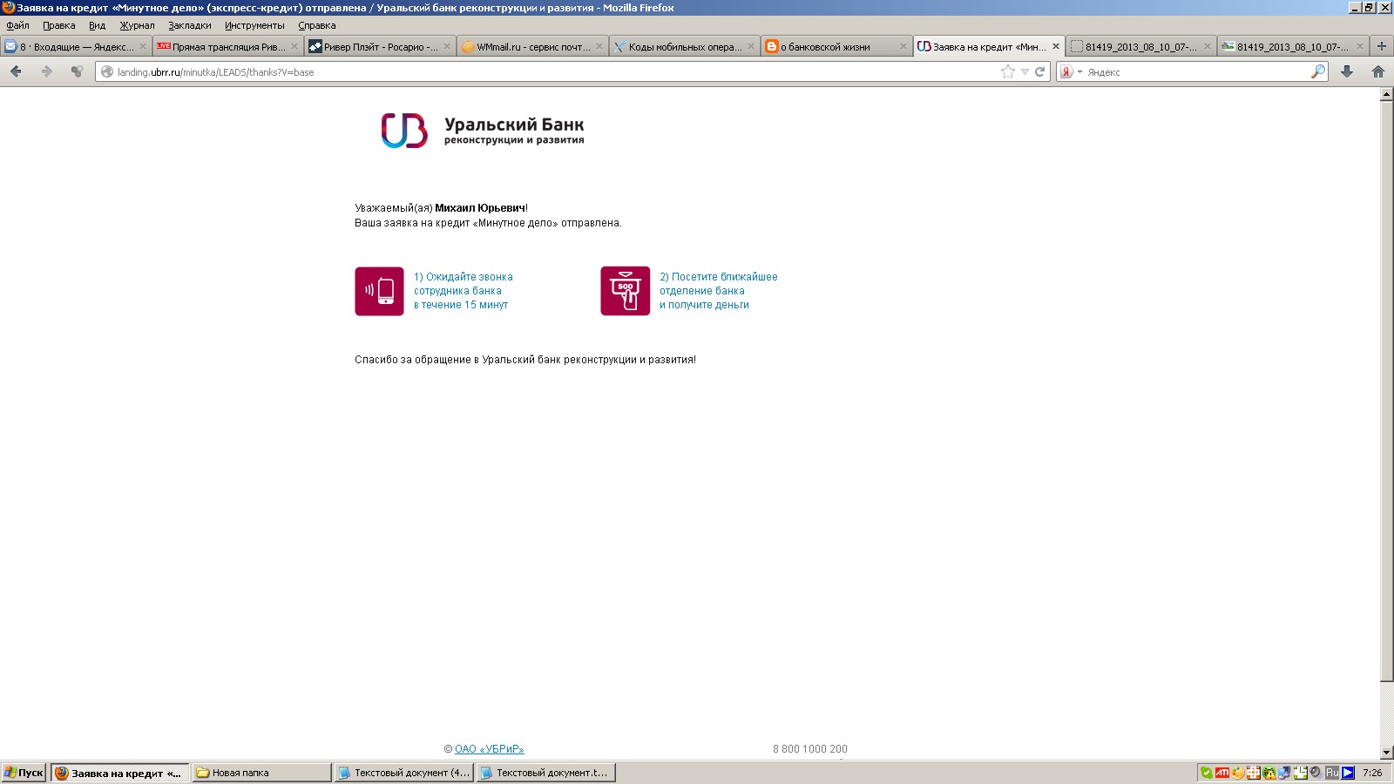This screenshot has height=784, width=1394.
Task: Click the reload page icon in address bar
Action: (x=1039, y=72)
